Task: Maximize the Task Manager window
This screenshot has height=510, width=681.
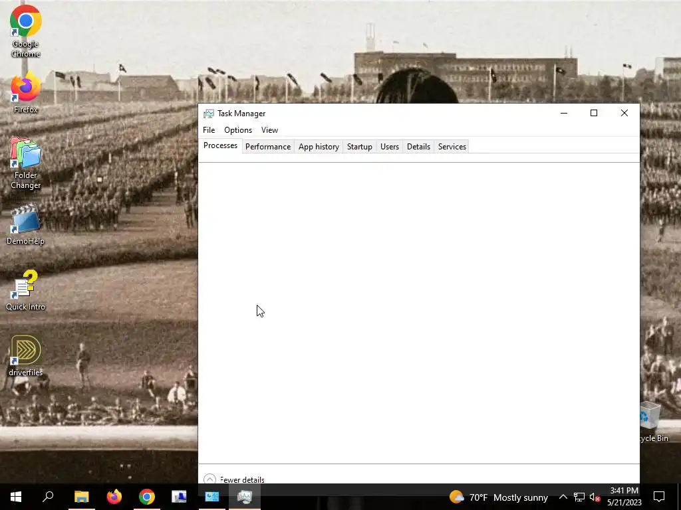Action: 594,113
